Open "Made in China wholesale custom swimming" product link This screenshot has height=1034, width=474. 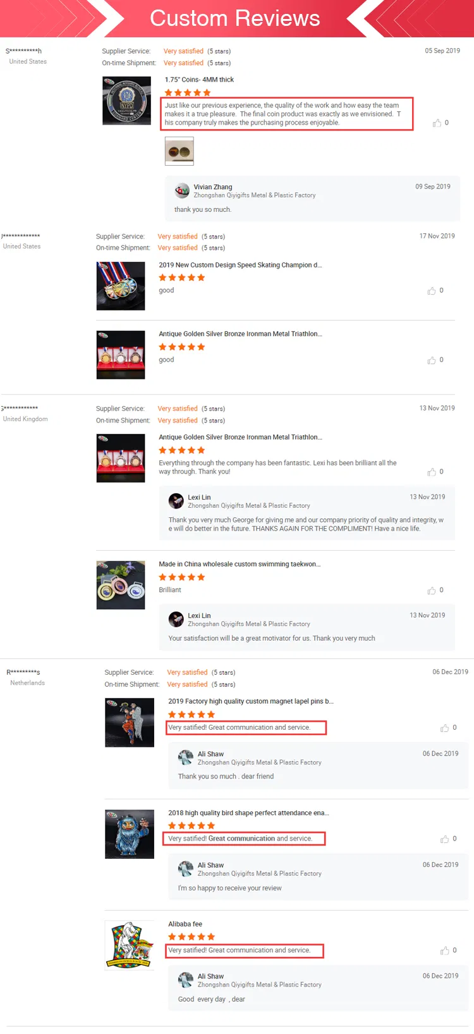[240, 564]
